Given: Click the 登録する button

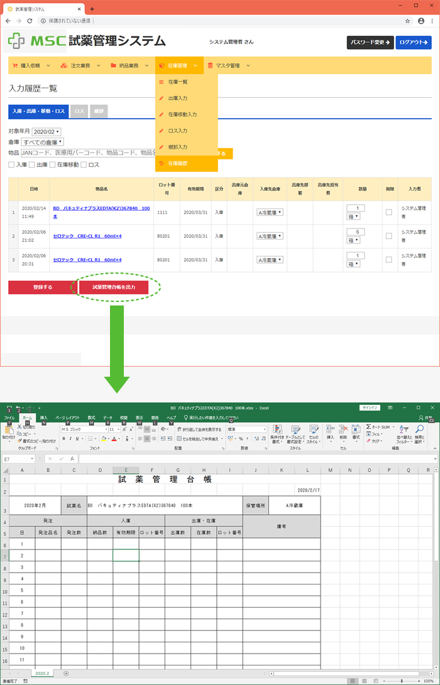Looking at the screenshot, I should tap(43, 288).
